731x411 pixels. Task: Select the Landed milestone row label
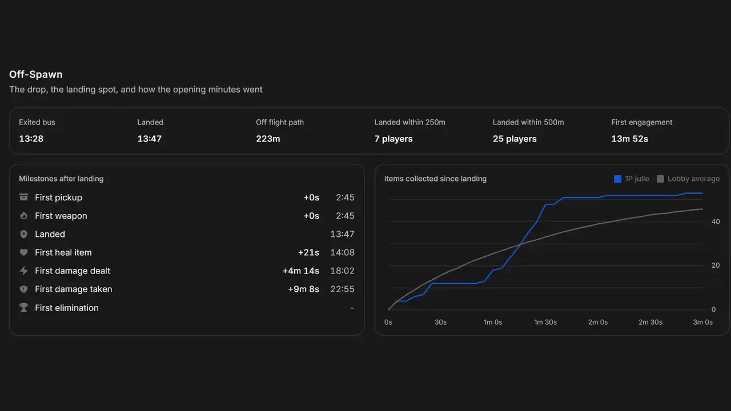pos(50,234)
